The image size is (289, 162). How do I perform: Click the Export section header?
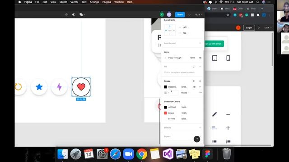[x=167, y=136]
